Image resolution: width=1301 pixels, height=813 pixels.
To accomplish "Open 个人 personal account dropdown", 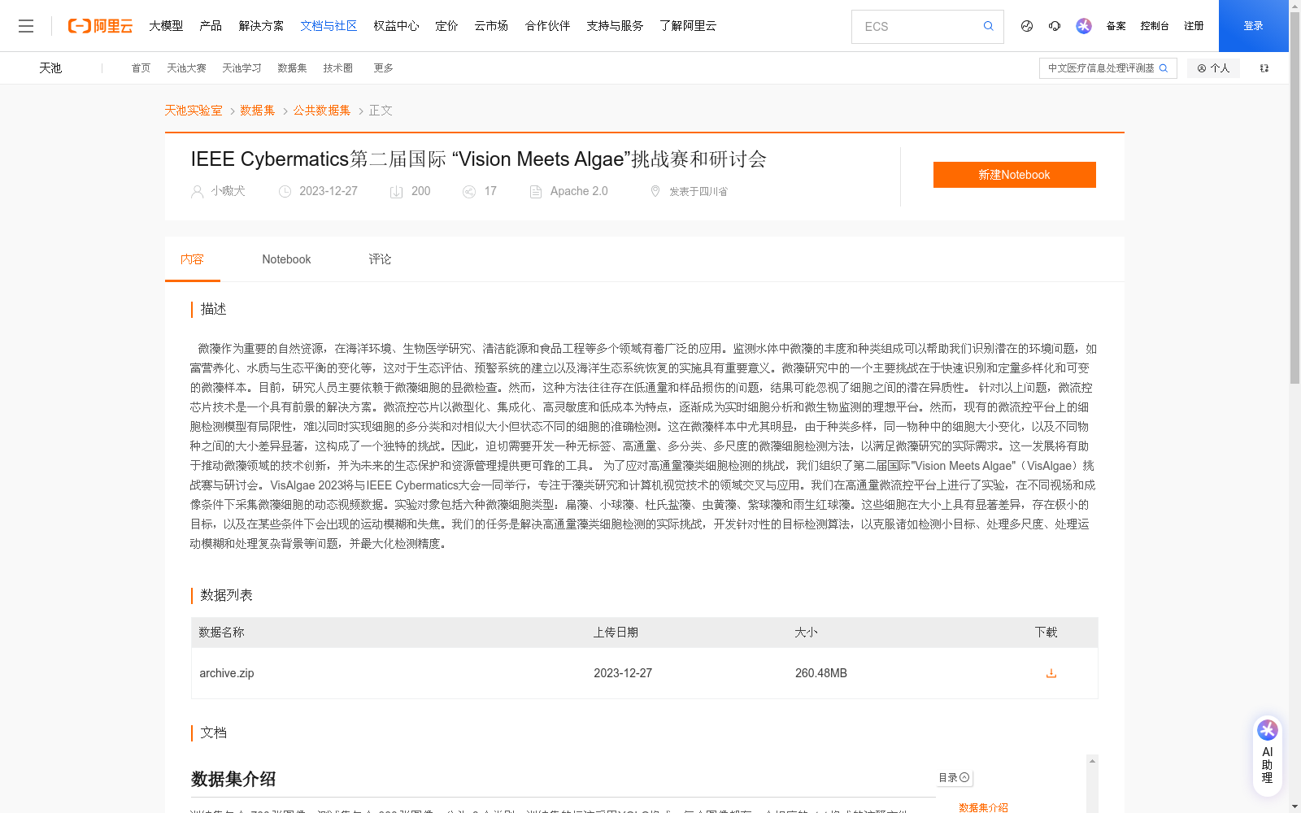I will [1213, 68].
